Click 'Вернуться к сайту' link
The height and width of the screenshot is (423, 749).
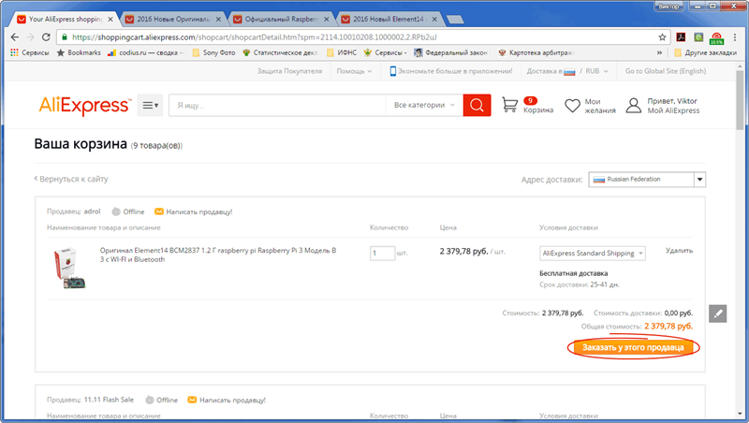73,178
